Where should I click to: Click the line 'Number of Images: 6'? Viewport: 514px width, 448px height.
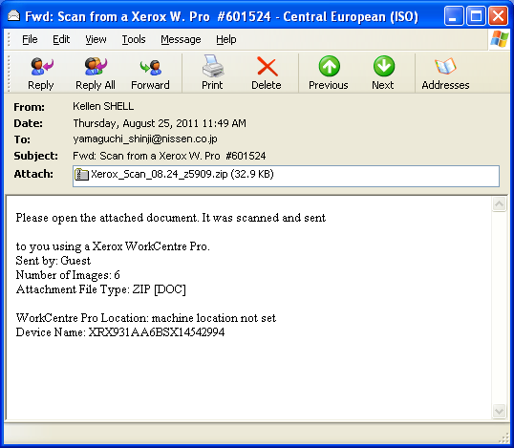68,275
